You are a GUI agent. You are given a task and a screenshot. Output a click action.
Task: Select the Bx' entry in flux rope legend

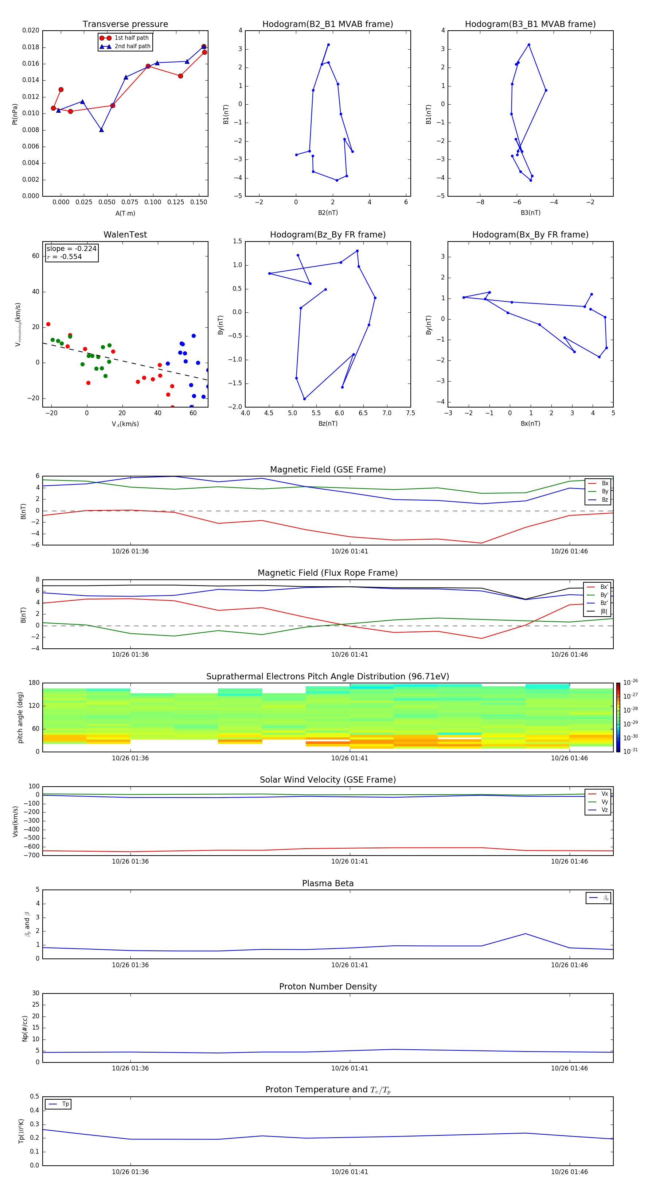(x=598, y=587)
